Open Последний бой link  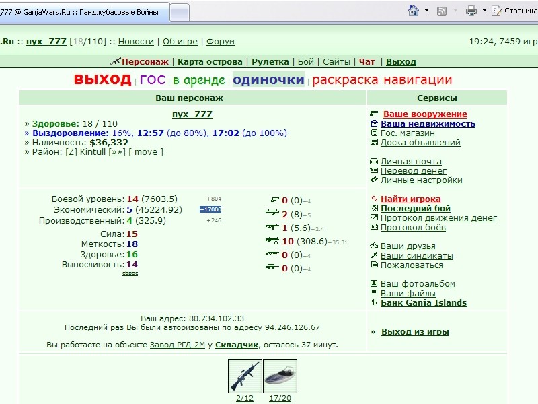[416, 209]
